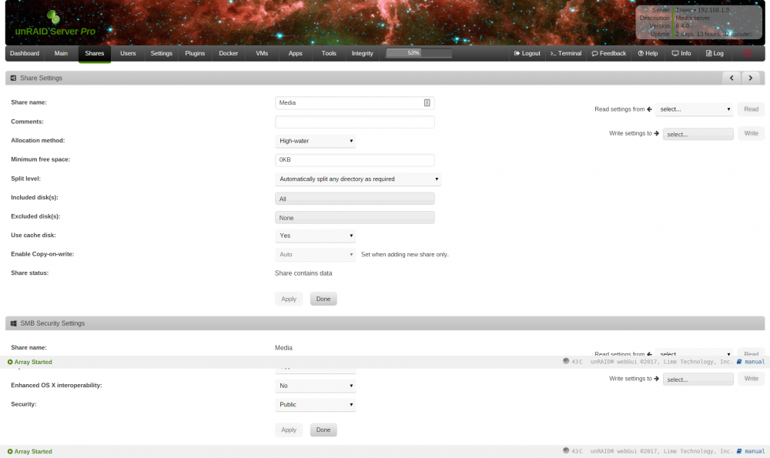Click Done in Share Settings
The image size is (770, 458).
(323, 299)
